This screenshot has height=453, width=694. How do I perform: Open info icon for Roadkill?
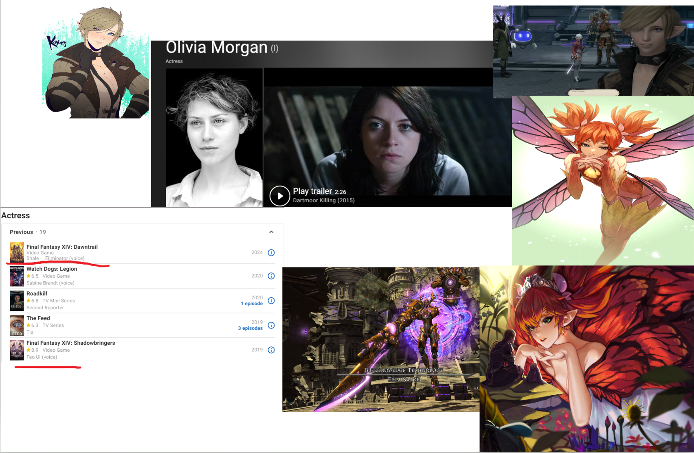[x=271, y=301]
